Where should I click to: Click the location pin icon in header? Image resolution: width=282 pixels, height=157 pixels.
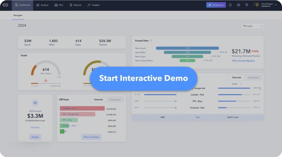[x=247, y=5]
